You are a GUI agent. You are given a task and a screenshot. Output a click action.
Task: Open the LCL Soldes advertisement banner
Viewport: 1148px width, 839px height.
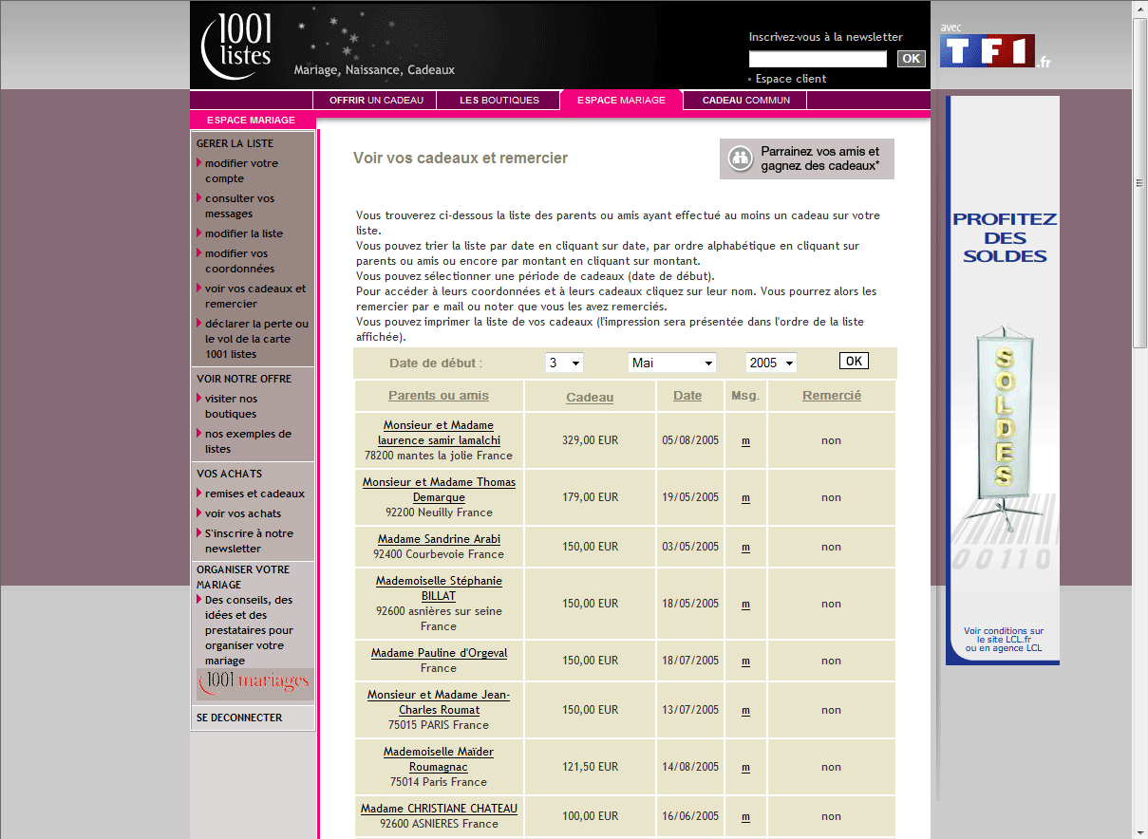tap(1003, 380)
